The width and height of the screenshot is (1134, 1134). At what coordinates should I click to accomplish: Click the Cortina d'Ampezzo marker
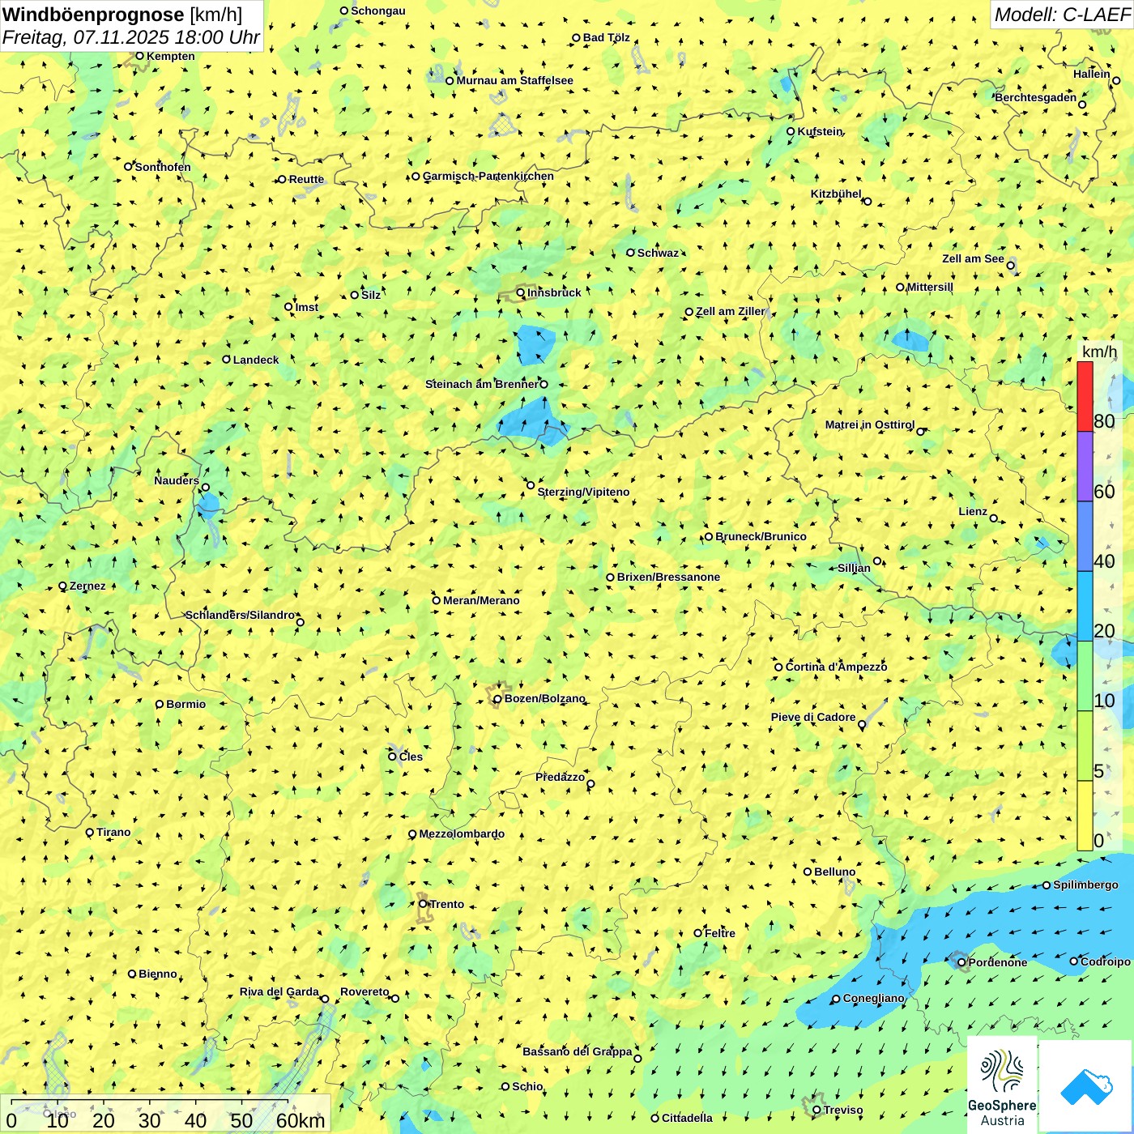pos(778,667)
